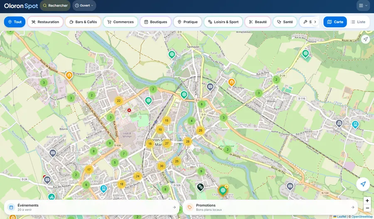Expand the yellow cluster of 17 places

[89, 170]
